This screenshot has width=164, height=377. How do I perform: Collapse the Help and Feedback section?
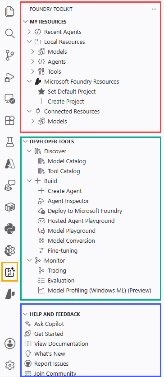[x=25, y=314]
